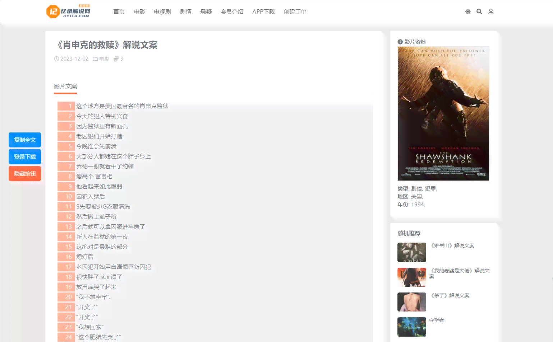Click line 6 大部分人都赌在这个胖子身上
The image size is (553, 342).
click(x=114, y=156)
